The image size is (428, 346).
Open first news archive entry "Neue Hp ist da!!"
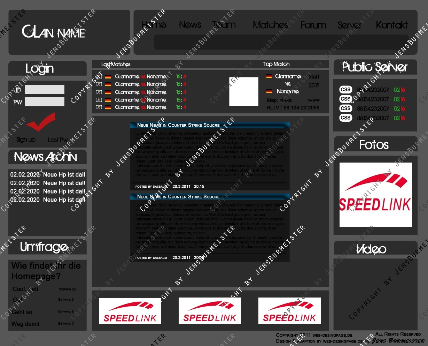tap(47, 175)
